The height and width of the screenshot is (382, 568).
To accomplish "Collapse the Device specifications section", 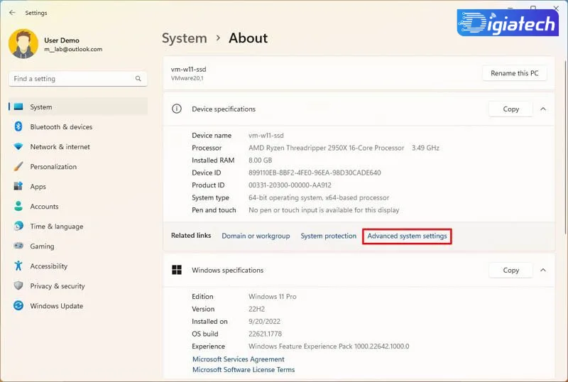I will [x=543, y=109].
